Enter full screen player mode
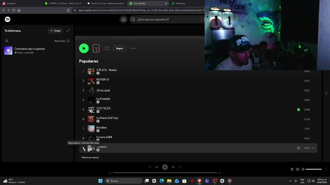330x185 pixels. click(326, 169)
